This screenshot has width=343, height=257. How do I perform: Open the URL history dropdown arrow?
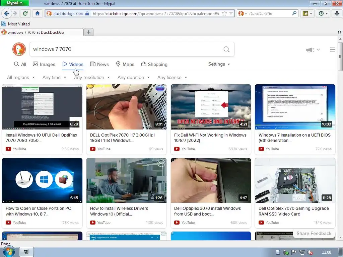[x=231, y=13]
